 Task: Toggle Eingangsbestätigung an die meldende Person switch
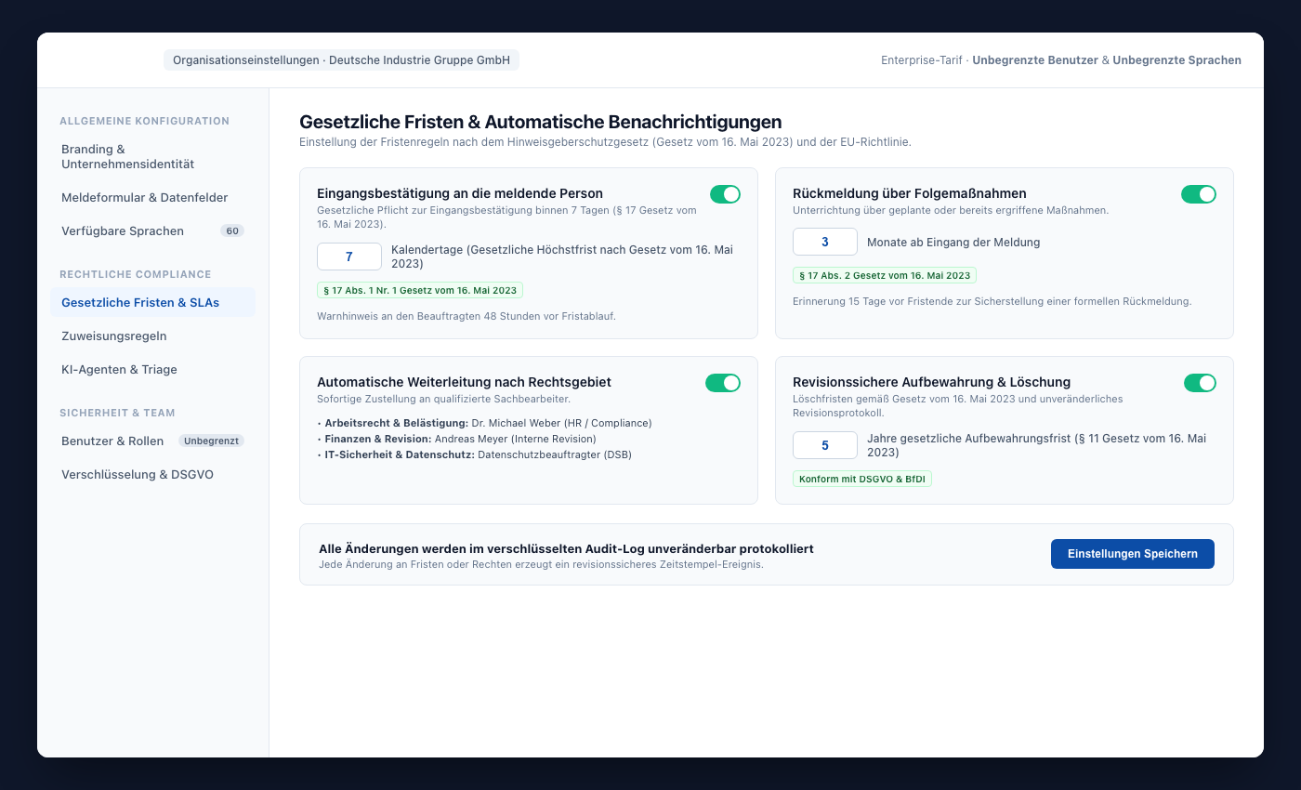pyautogui.click(x=725, y=194)
